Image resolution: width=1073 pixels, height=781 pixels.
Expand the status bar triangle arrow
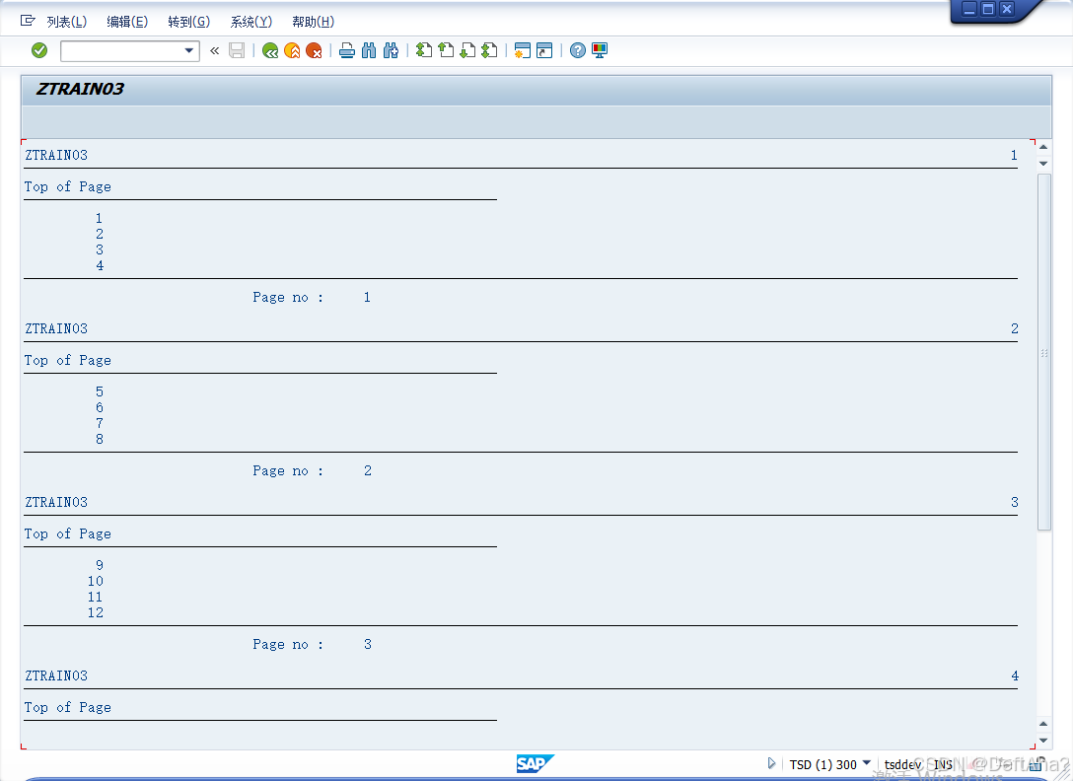pyautogui.click(x=771, y=763)
